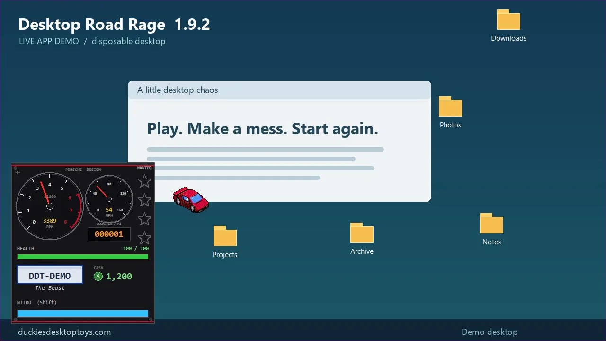Click the second wanted star
Screen dimensions: 606x341
point(144,200)
